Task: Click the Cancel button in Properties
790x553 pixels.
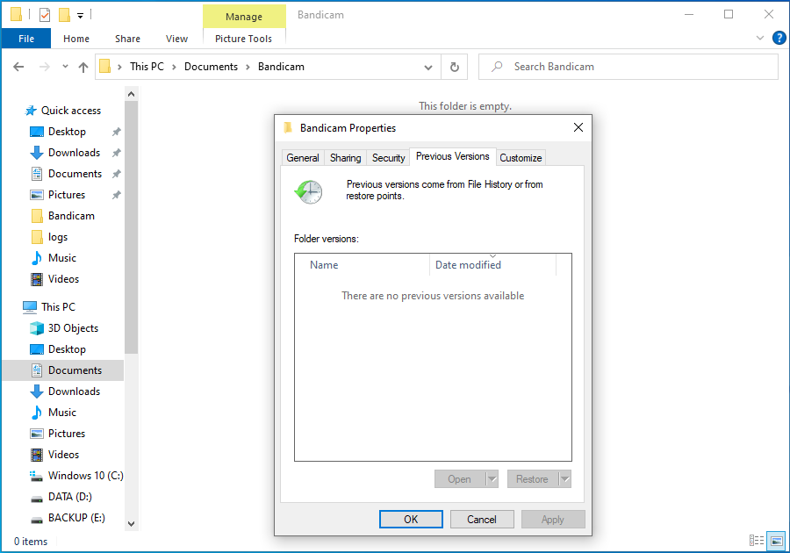Action: click(481, 519)
